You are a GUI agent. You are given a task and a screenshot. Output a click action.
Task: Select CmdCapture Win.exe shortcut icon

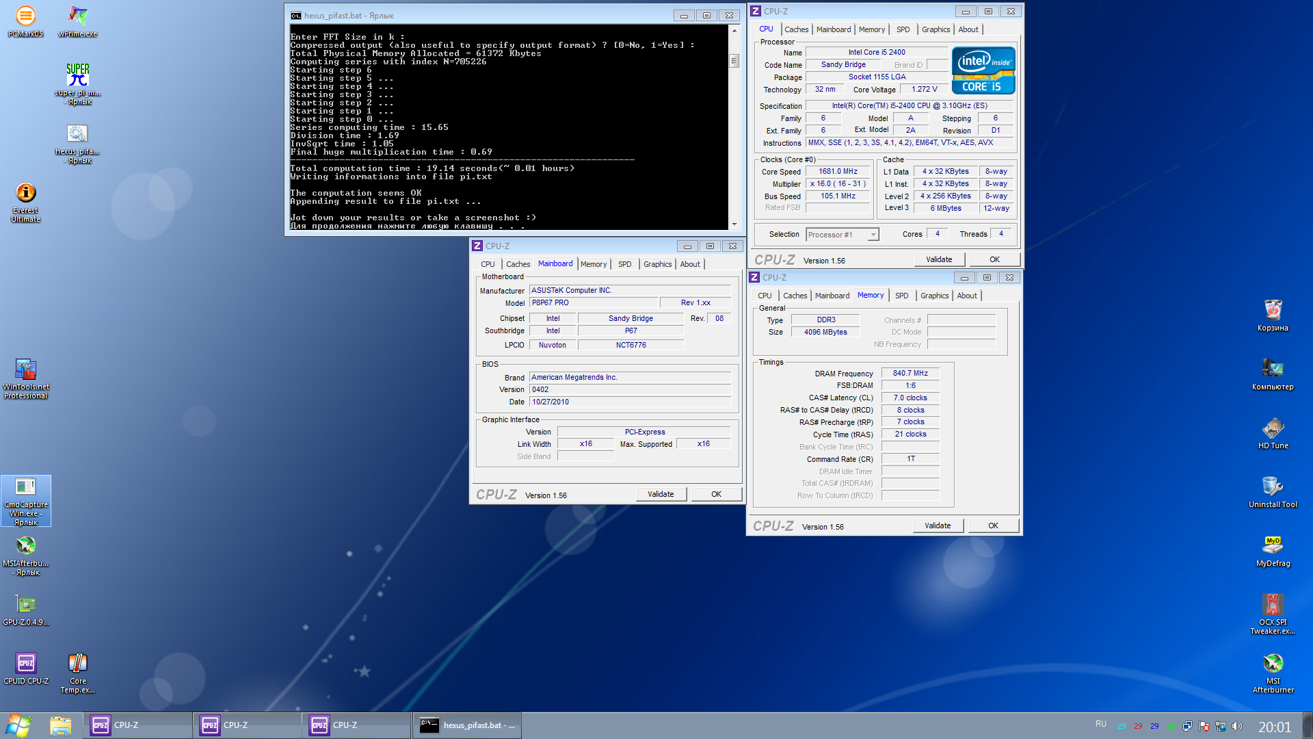26,501
